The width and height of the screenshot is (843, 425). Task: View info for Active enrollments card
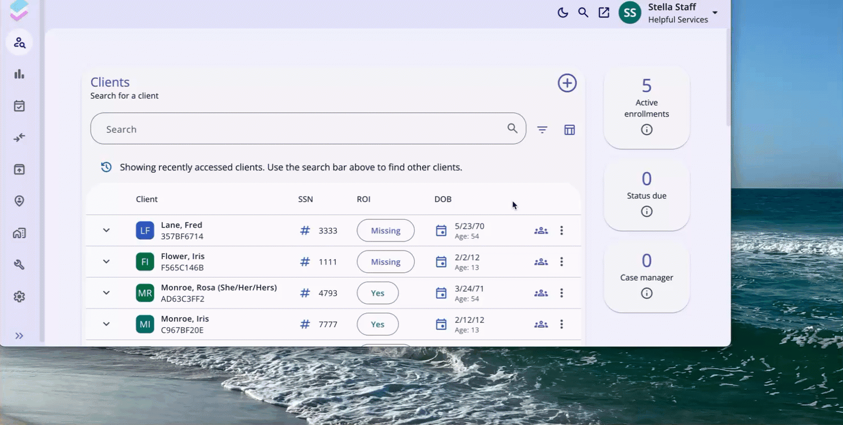pos(647,130)
